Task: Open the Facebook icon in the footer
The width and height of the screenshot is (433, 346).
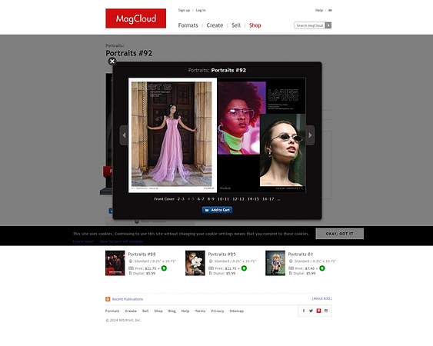Action: pos(304,311)
